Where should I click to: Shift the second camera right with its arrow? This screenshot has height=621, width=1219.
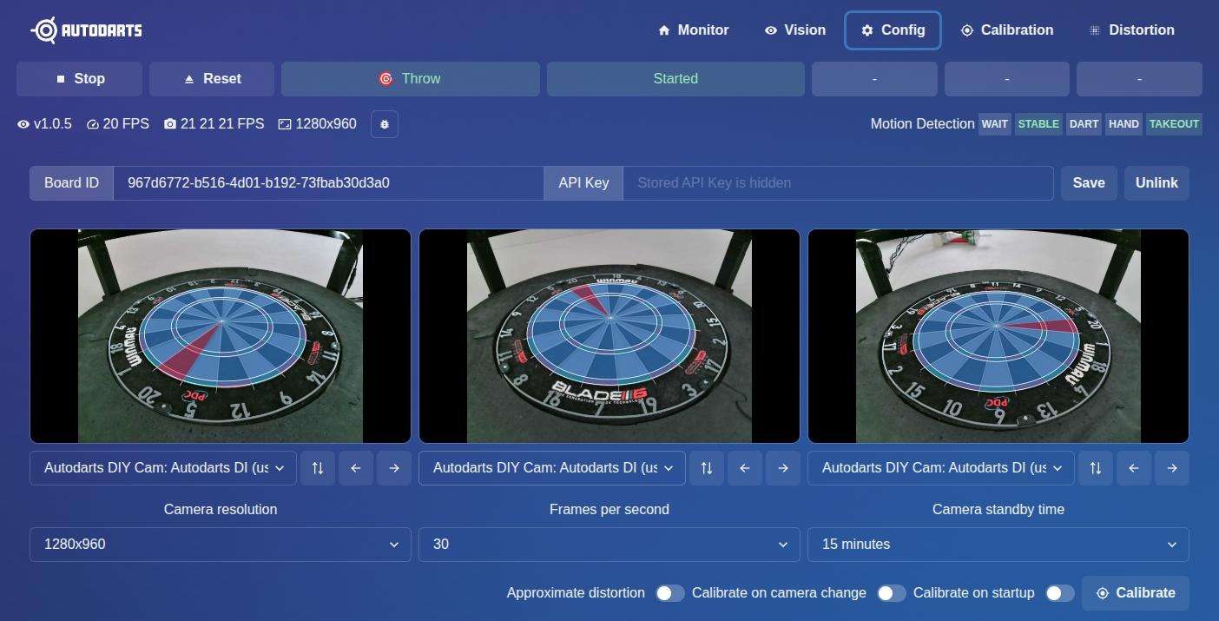coord(783,468)
